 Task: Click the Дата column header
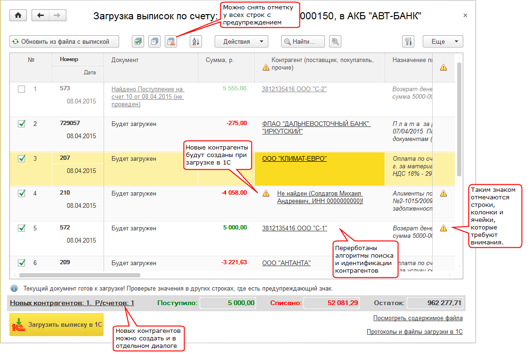78,73
